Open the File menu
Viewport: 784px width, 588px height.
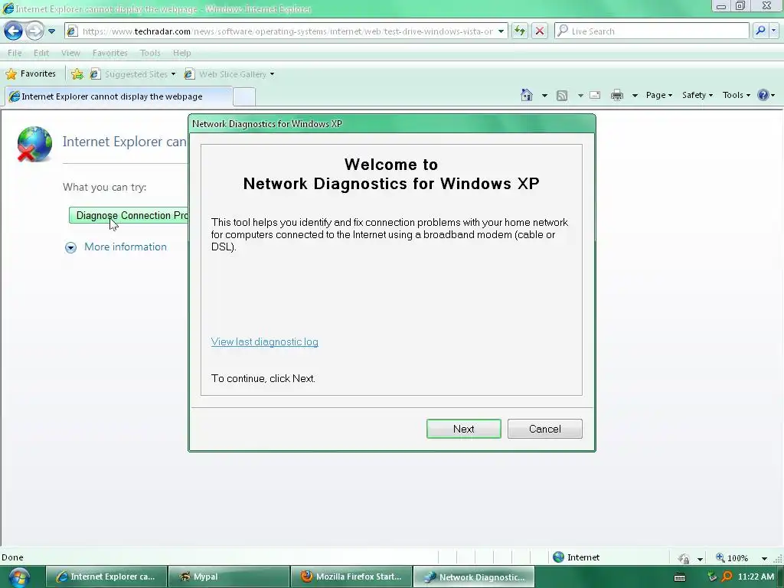coord(15,53)
